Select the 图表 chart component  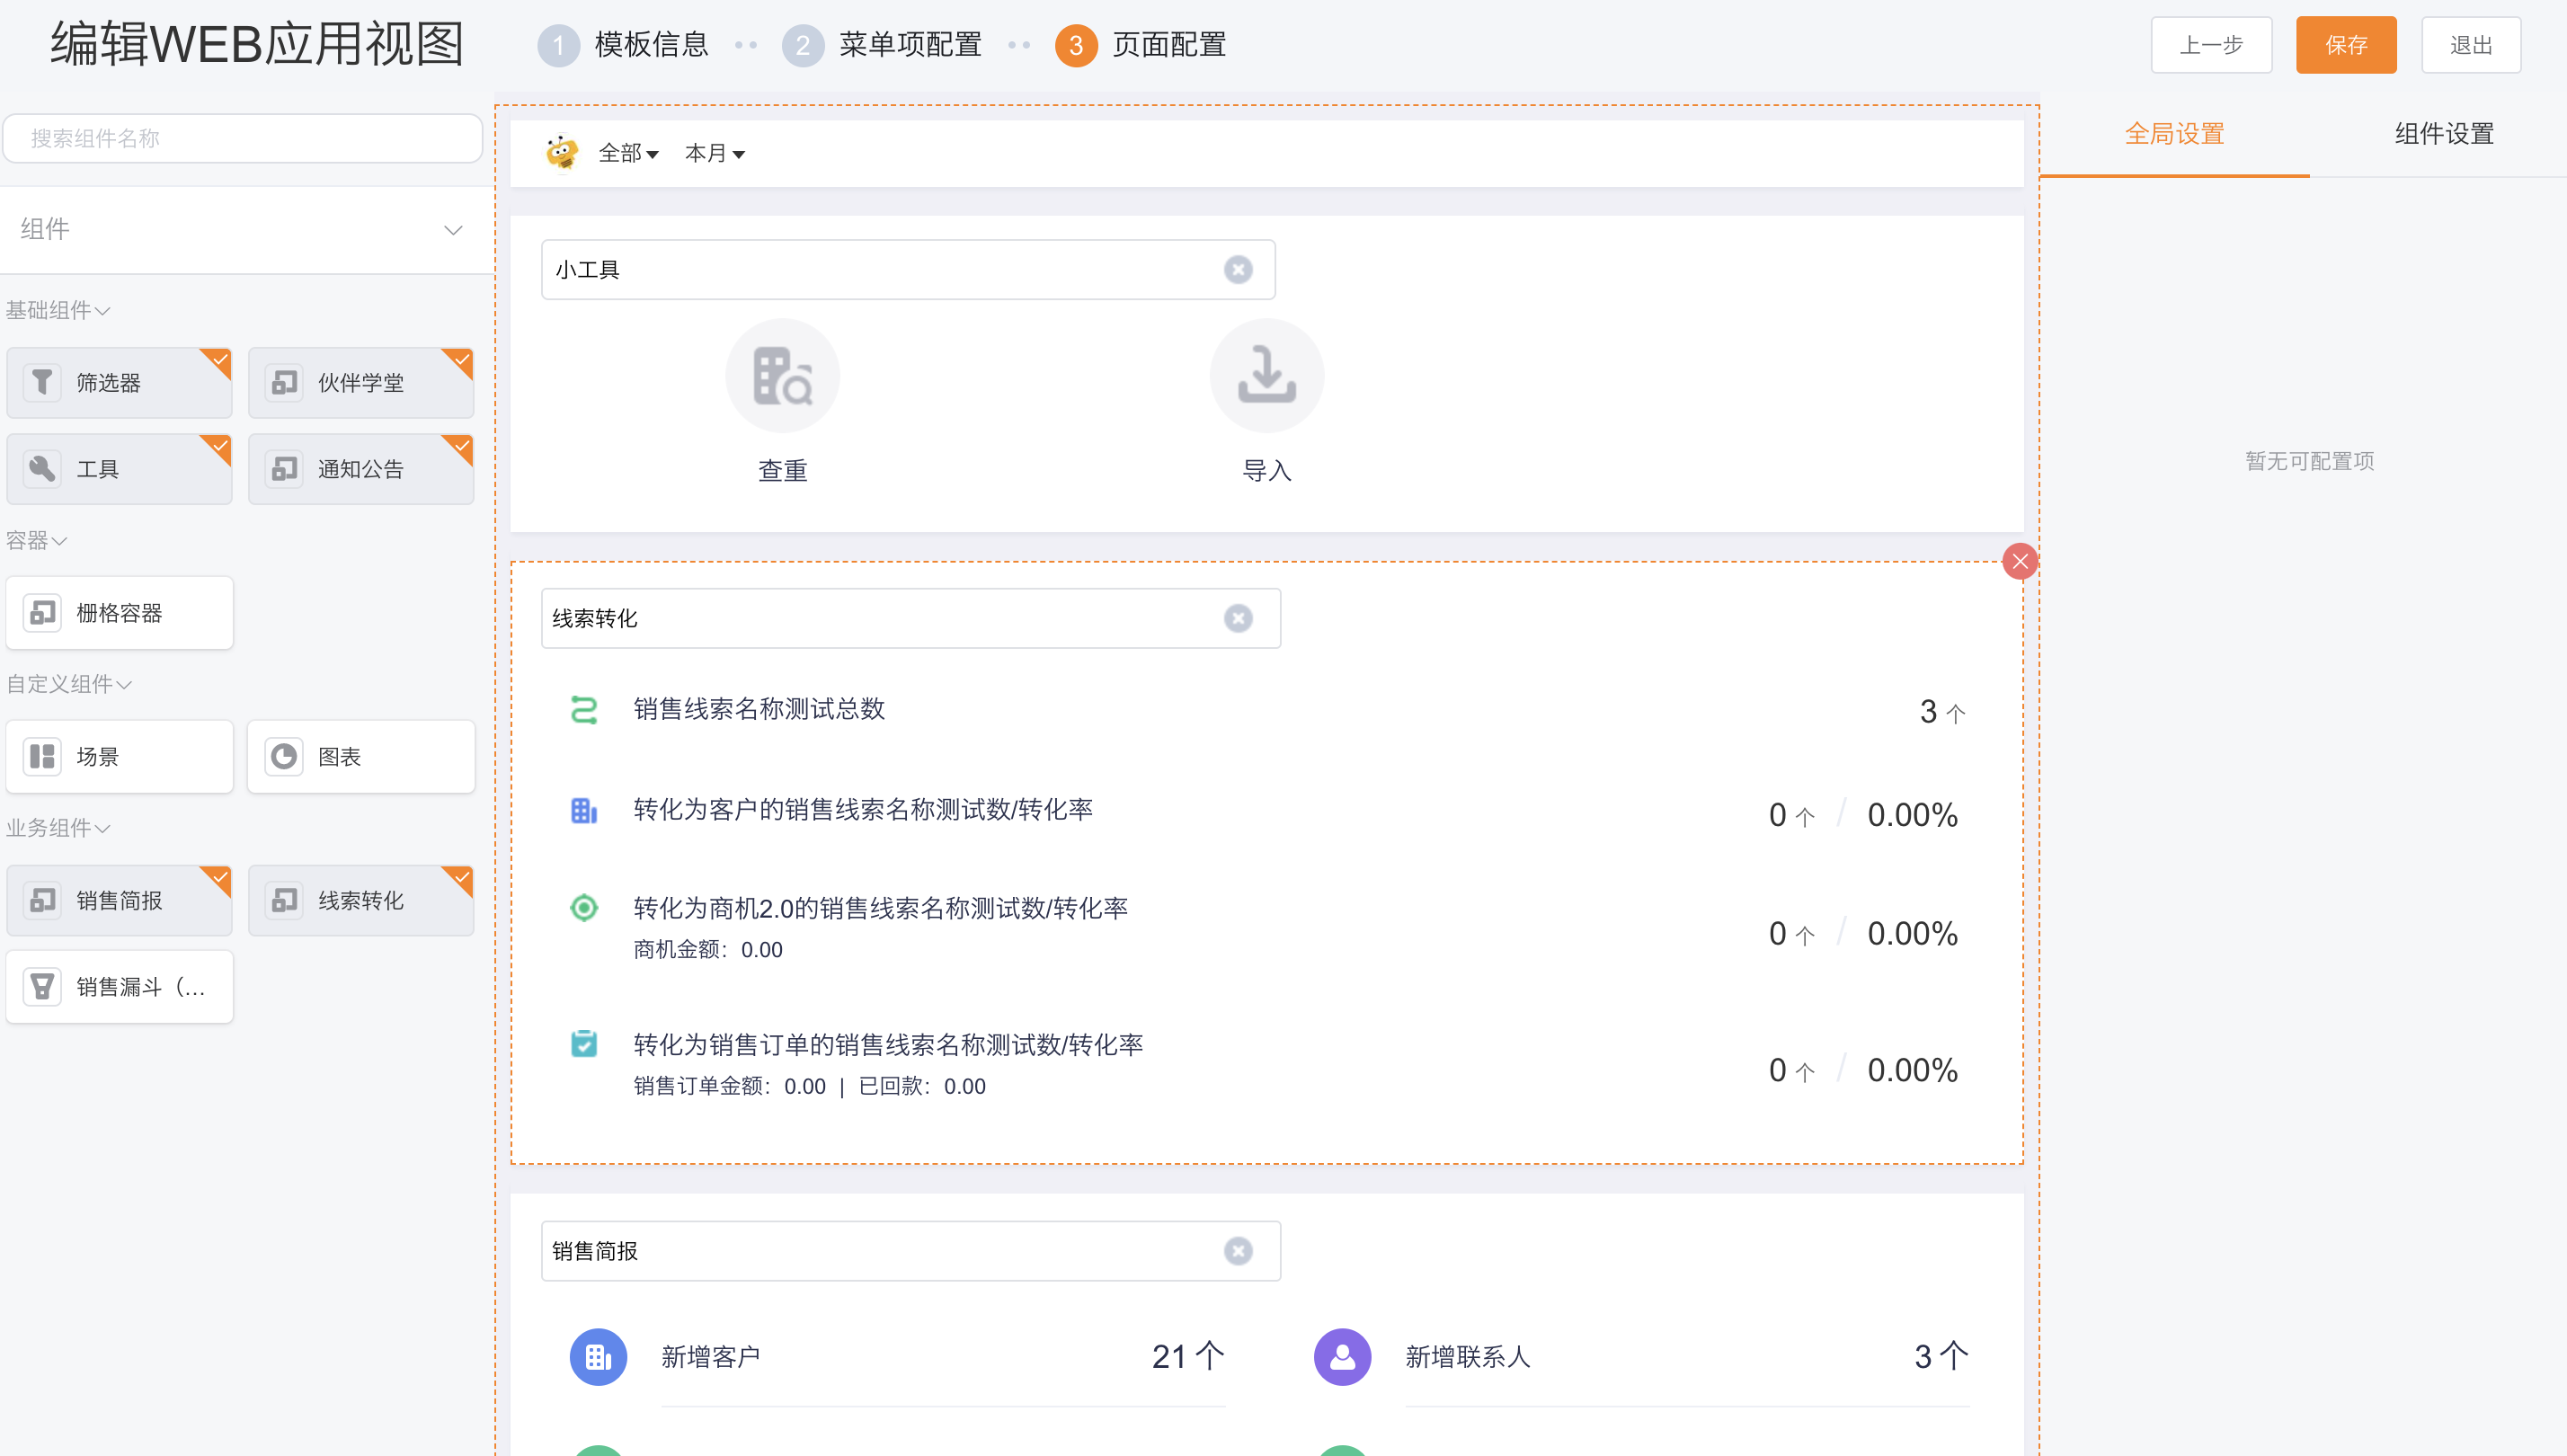click(x=360, y=757)
